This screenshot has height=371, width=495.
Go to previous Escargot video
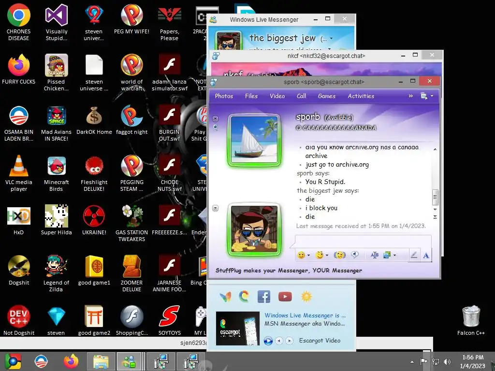(279, 341)
